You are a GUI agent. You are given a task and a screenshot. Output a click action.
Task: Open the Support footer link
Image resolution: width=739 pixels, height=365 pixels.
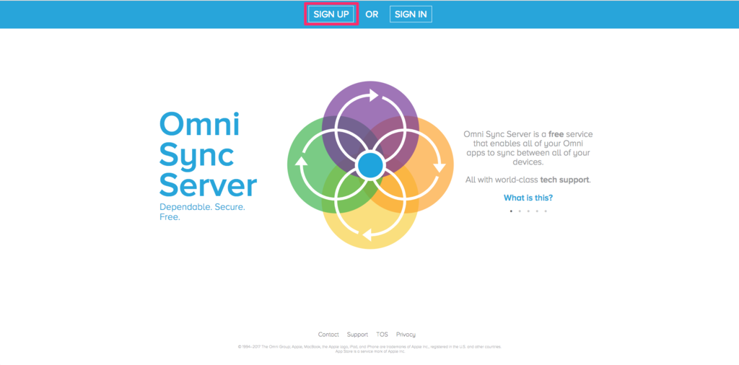click(x=357, y=335)
